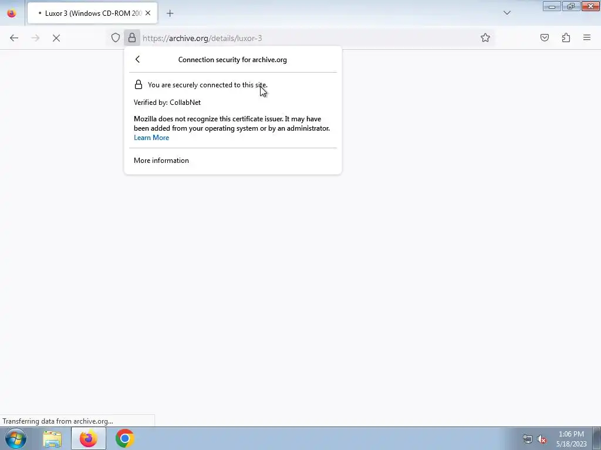Image resolution: width=601 pixels, height=450 pixels.
Task: Minimize the Firefox window
Action: coord(552,6)
